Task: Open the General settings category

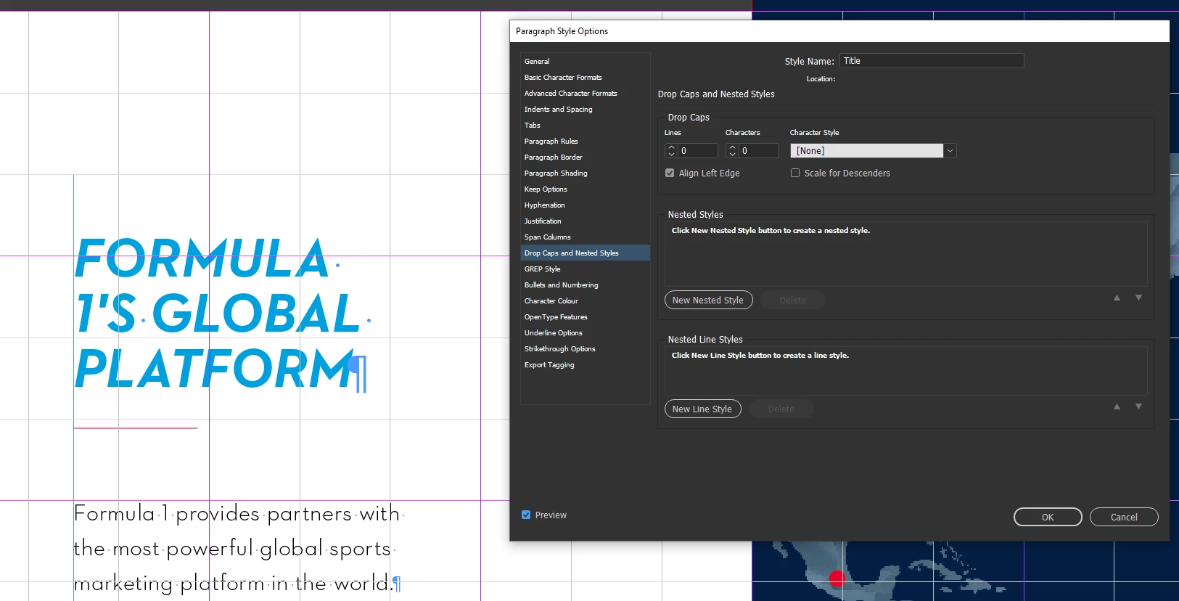Action: [585, 62]
